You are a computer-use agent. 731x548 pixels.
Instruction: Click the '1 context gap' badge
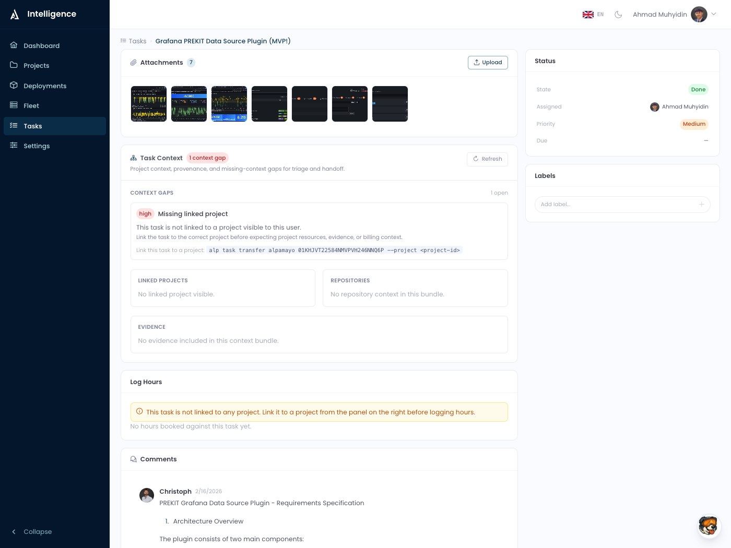click(207, 158)
